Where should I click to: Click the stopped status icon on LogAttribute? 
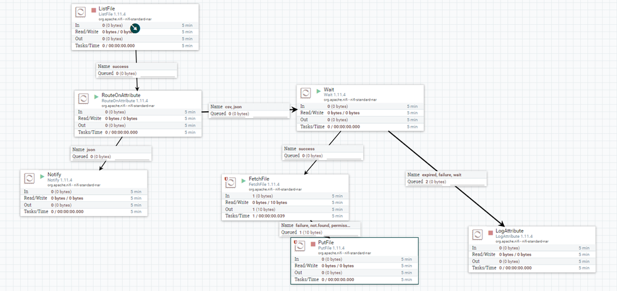[490, 232]
